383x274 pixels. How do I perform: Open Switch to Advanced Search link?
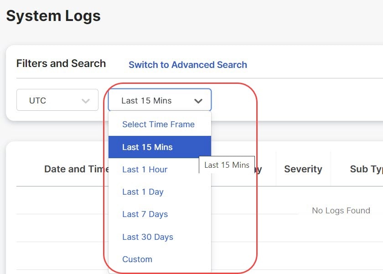point(188,65)
